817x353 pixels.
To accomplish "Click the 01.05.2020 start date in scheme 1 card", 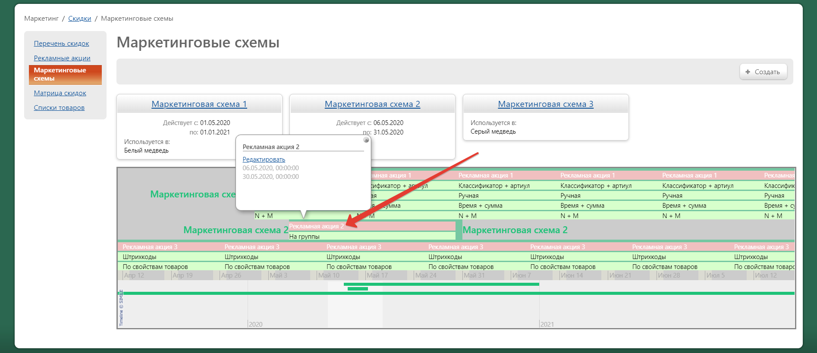I will pyautogui.click(x=215, y=123).
